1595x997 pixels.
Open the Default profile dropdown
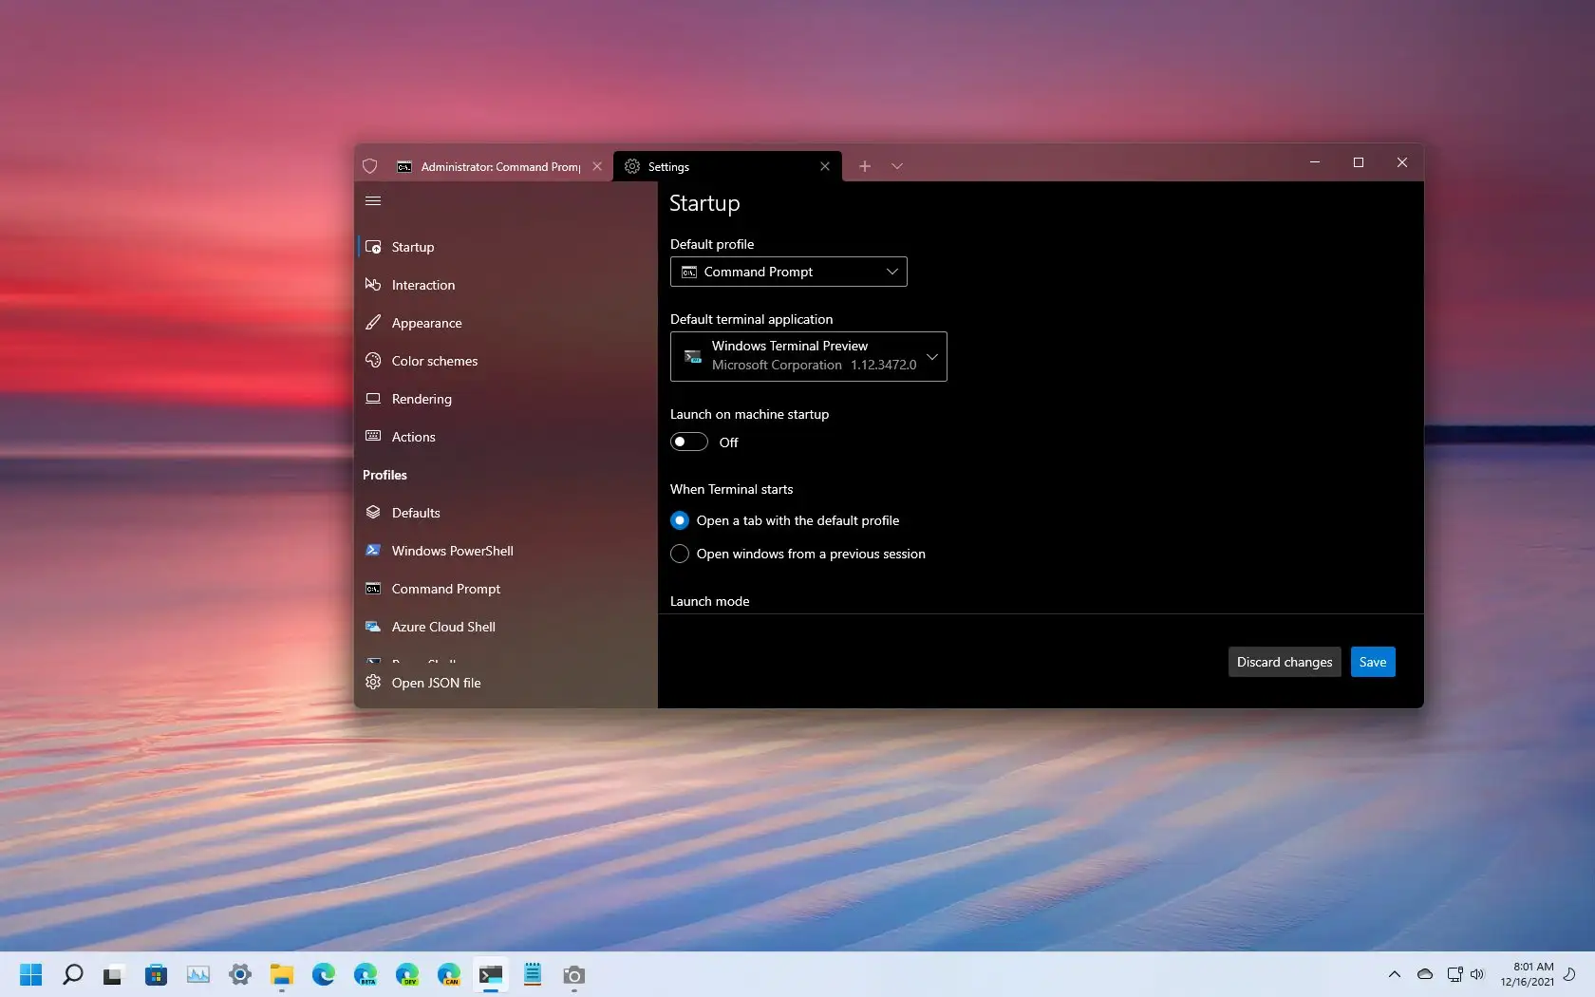click(x=789, y=272)
